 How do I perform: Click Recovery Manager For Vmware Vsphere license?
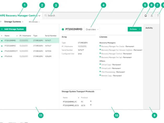click(x=122, y=50)
